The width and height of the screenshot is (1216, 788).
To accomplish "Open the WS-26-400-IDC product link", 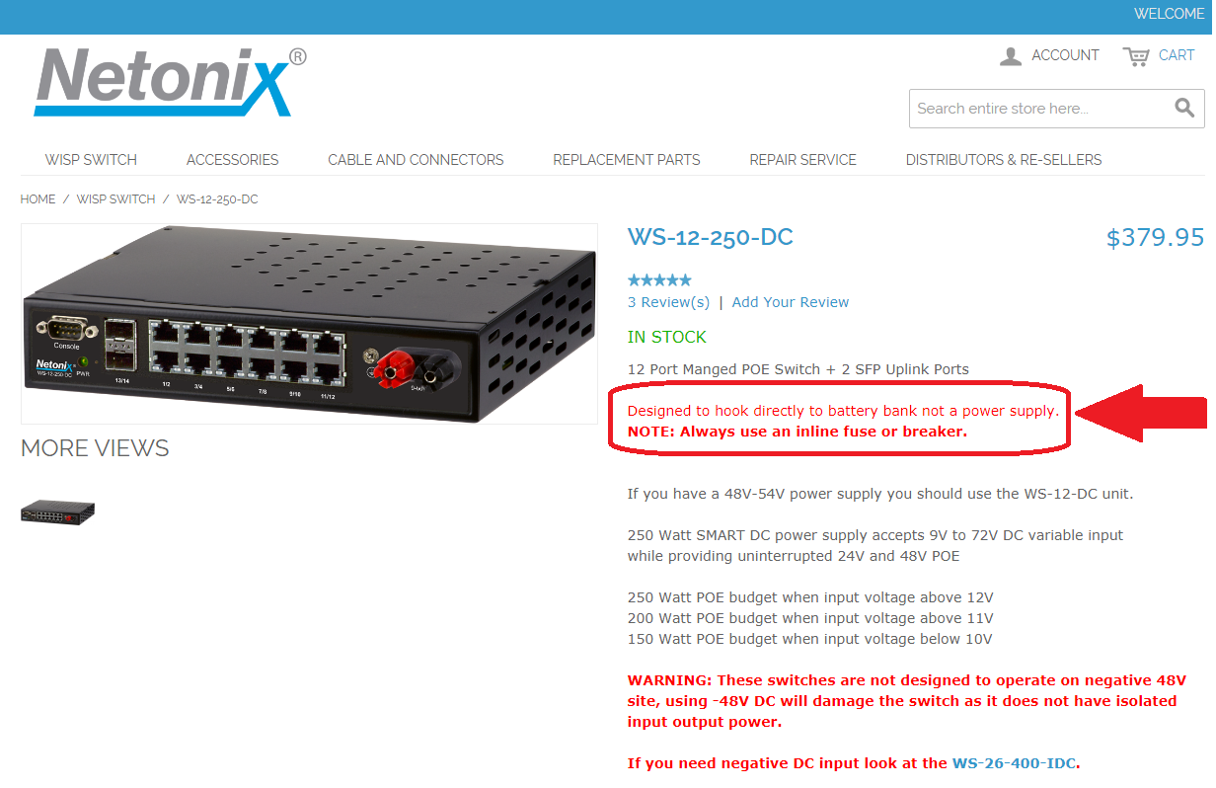I will pyautogui.click(x=1013, y=762).
